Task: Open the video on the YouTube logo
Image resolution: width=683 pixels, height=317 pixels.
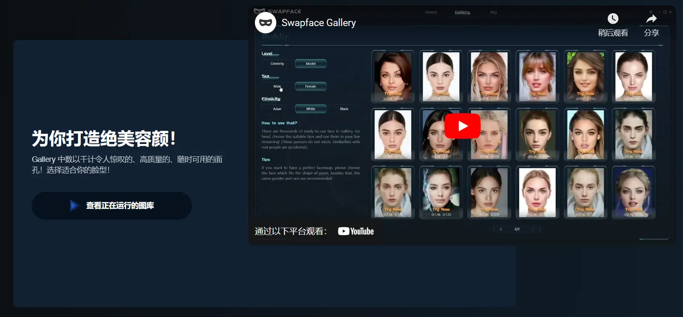Action: [x=356, y=231]
